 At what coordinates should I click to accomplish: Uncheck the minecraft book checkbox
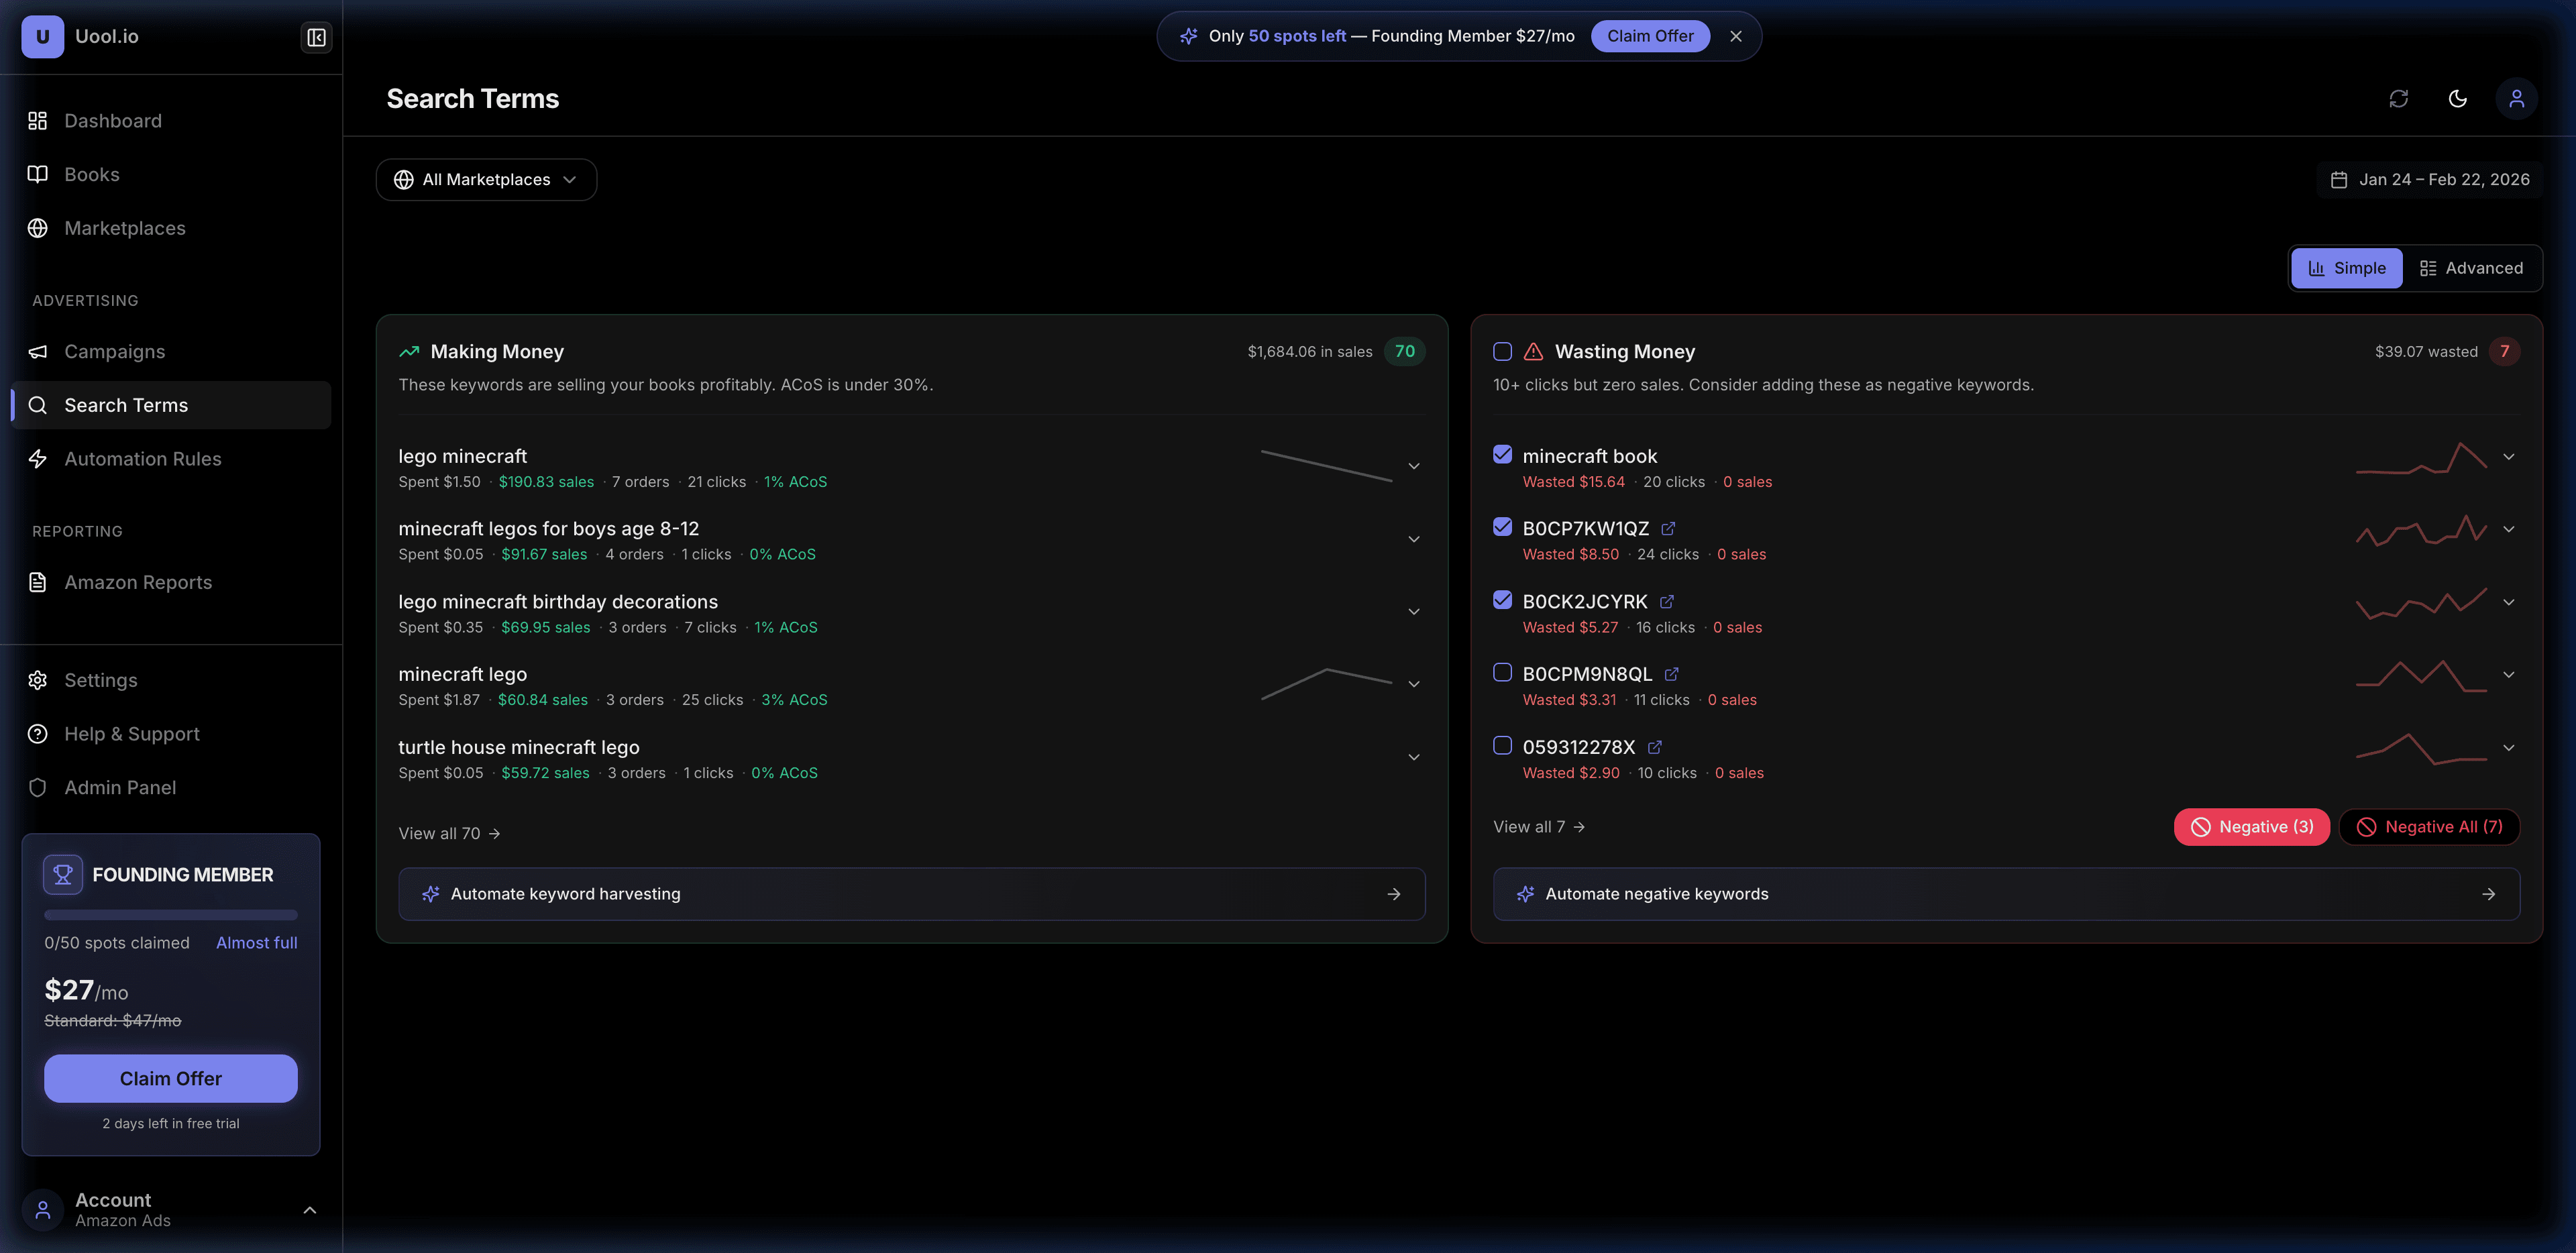[1502, 454]
